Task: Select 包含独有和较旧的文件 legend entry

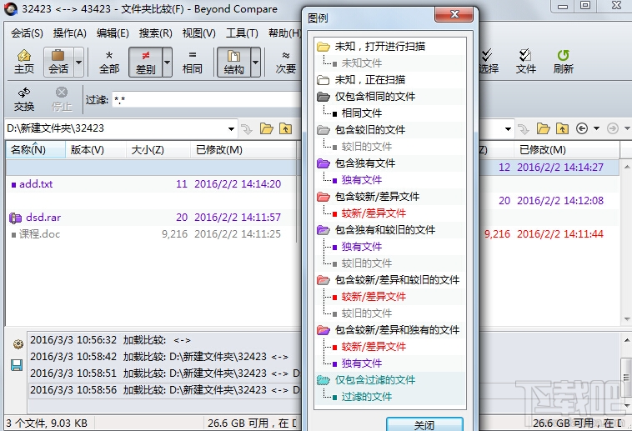Action: click(385, 230)
